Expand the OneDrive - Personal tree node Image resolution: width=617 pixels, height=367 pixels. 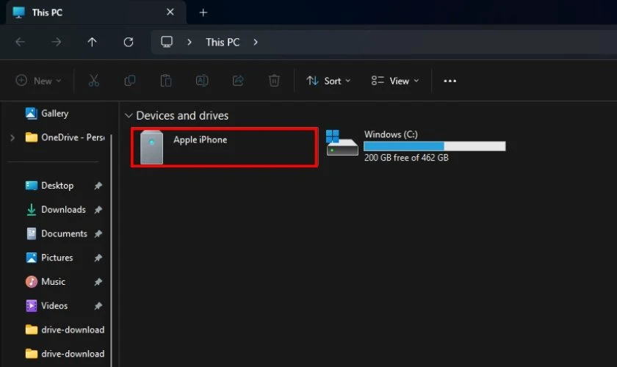click(x=12, y=138)
